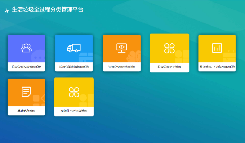Click the leaf logo beside the platform title

click(6, 10)
